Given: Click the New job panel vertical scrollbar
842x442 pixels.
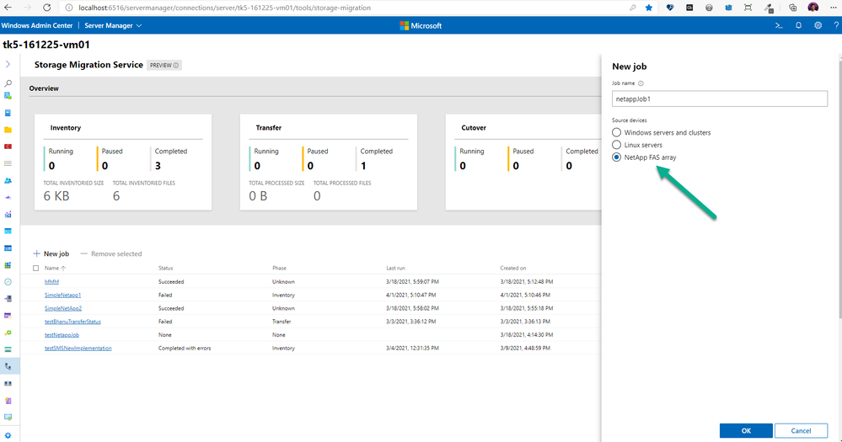Looking at the screenshot, I should coord(839,188).
